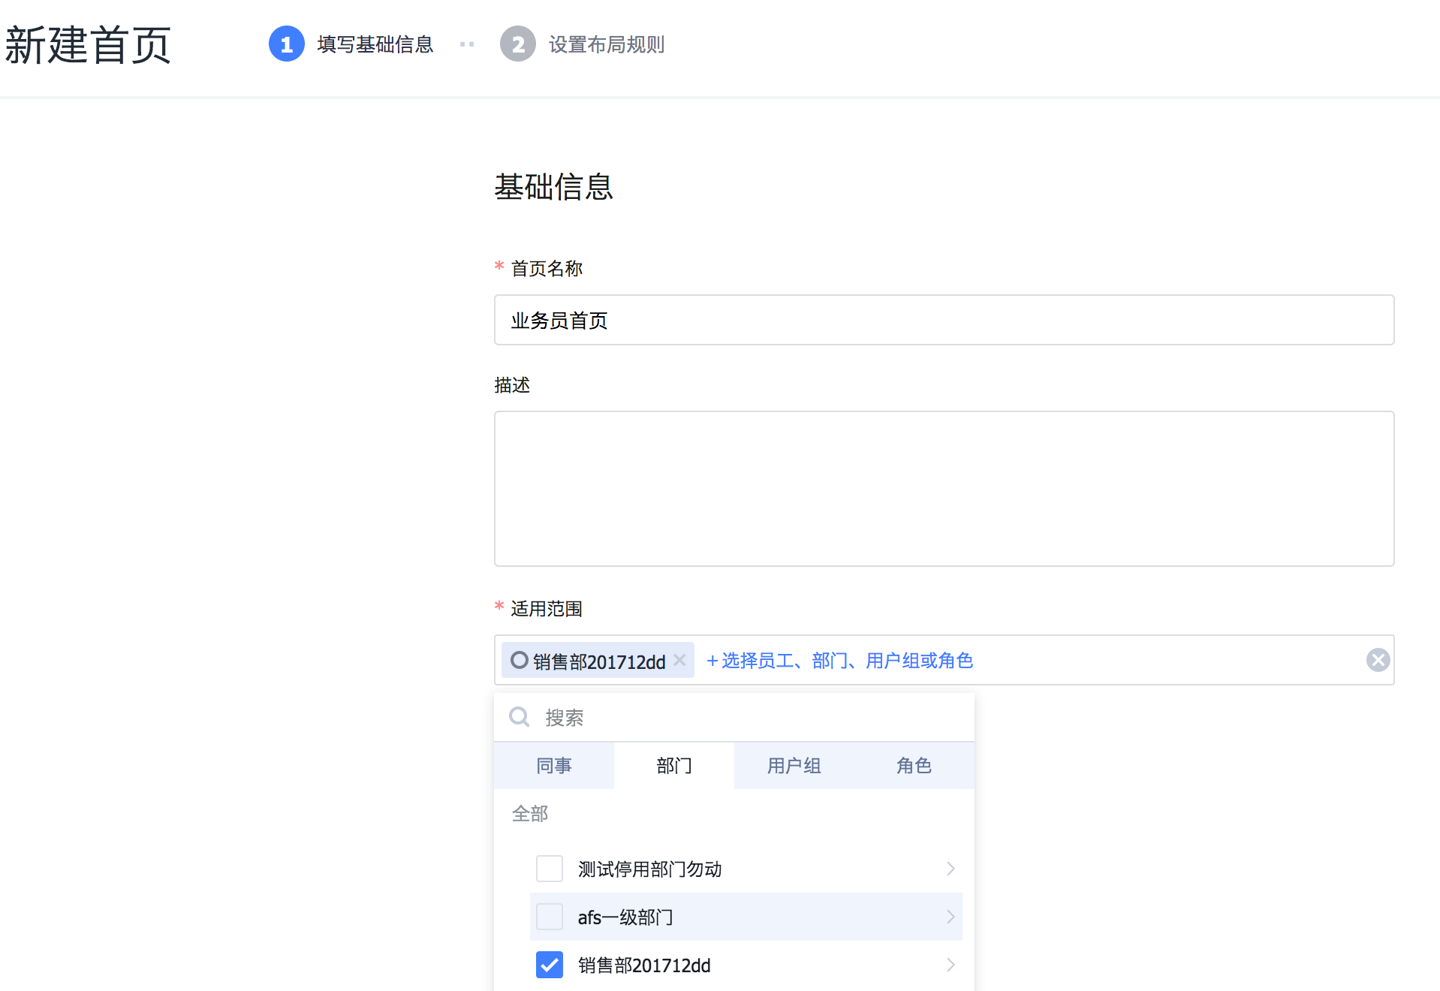Expand 测试停用部门勿动 sub-departments

[950, 869]
